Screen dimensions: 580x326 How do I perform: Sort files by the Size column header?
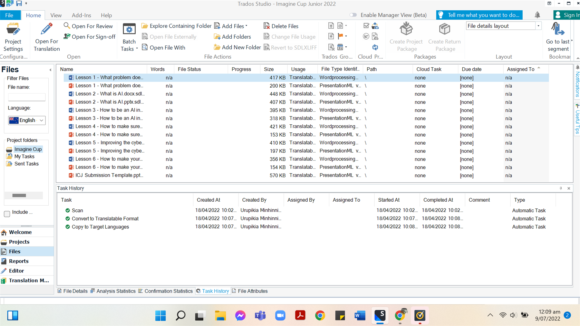coord(274,69)
